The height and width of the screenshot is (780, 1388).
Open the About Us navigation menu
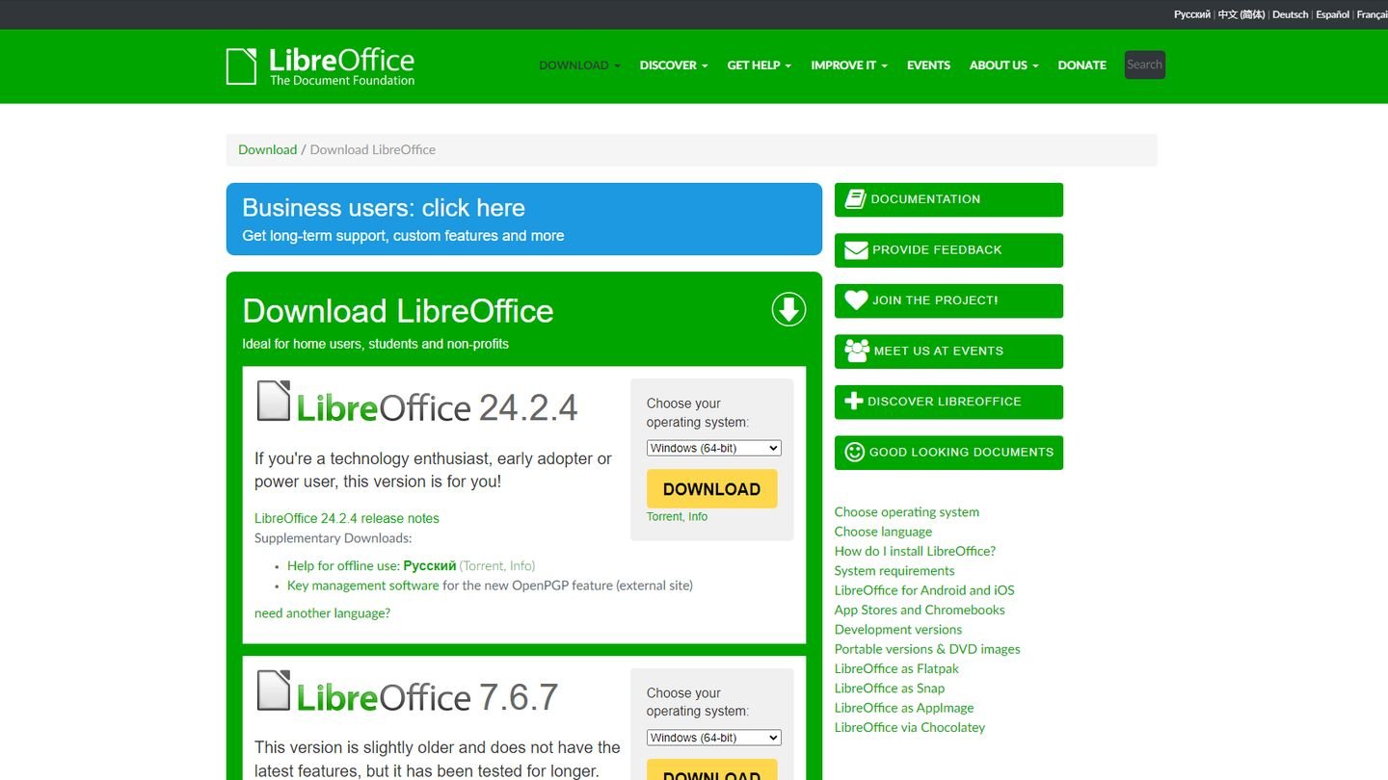pos(1003,65)
